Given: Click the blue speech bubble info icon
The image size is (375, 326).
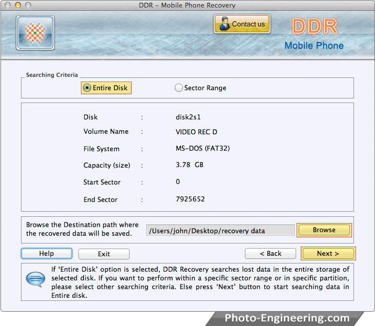Looking at the screenshot, I should pyautogui.click(x=35, y=279).
